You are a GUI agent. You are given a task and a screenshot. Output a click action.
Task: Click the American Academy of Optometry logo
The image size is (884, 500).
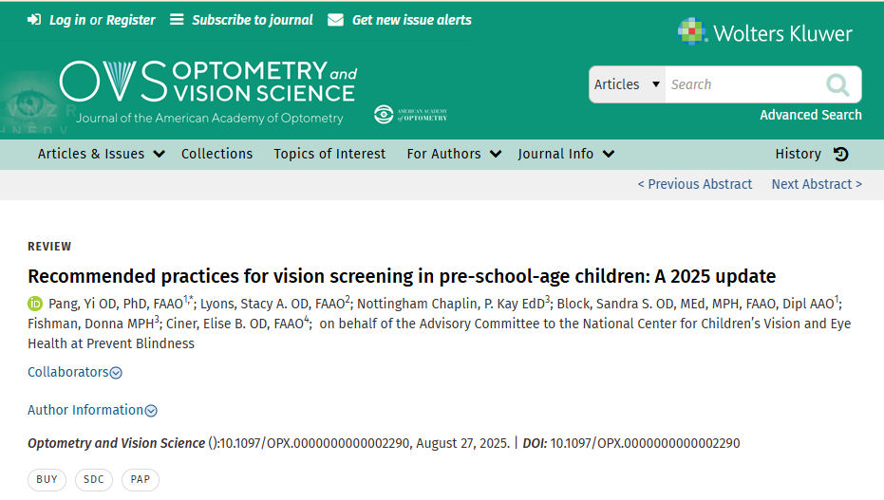pos(410,115)
